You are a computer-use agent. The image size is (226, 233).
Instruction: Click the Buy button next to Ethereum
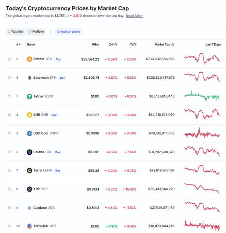[x=62, y=78]
